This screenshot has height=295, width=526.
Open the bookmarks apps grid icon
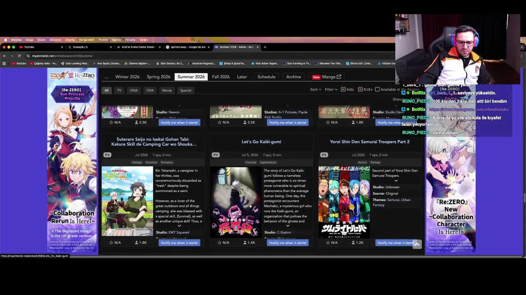pos(4,64)
